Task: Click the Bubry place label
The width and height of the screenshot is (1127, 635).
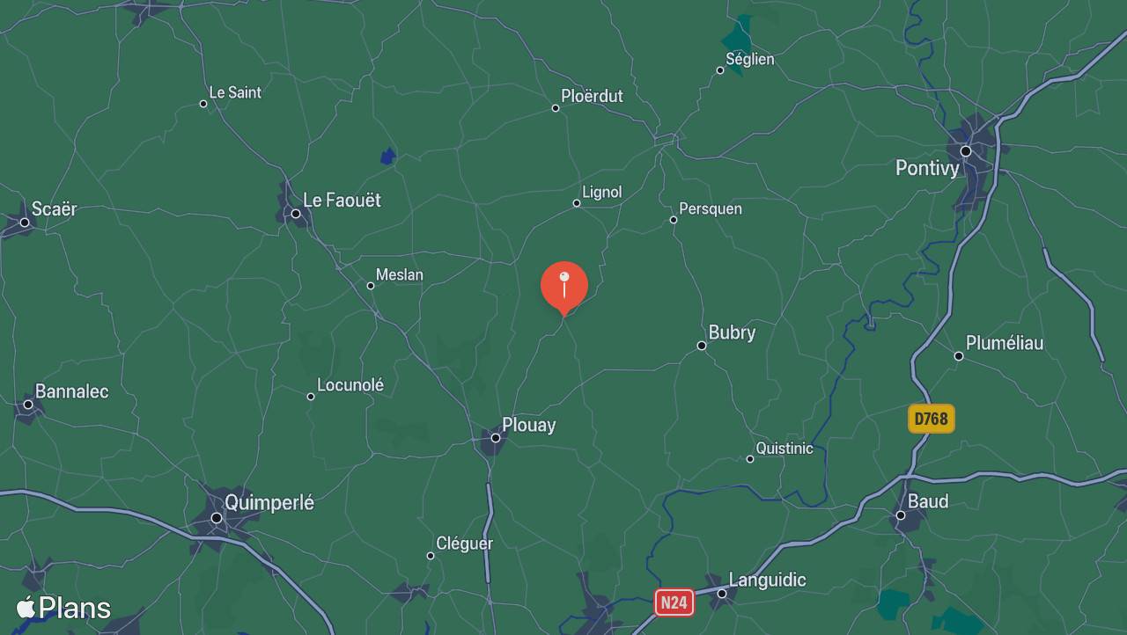Action: pyautogui.click(x=732, y=332)
